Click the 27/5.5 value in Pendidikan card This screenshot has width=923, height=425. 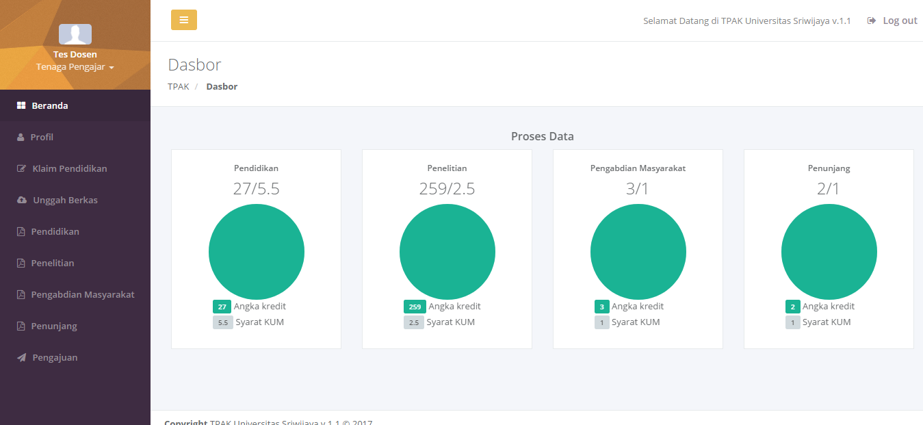pos(256,189)
